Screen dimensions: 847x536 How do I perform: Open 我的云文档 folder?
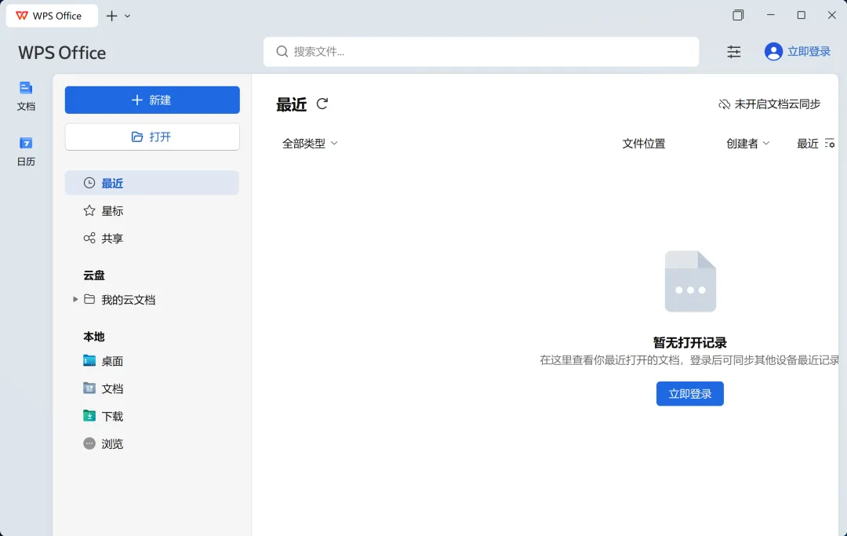[128, 300]
